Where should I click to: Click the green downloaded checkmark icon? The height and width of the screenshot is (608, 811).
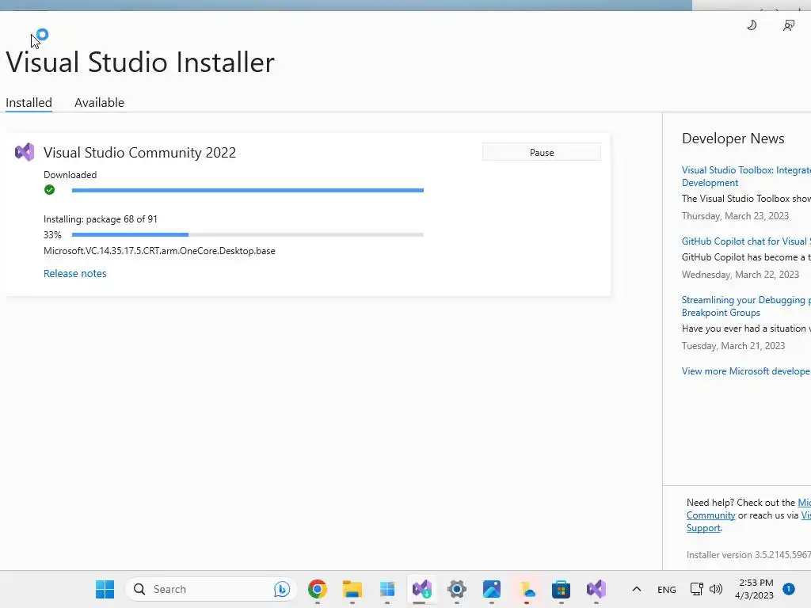click(50, 190)
